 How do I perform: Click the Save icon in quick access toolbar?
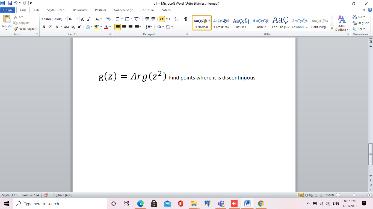click(10, 3)
